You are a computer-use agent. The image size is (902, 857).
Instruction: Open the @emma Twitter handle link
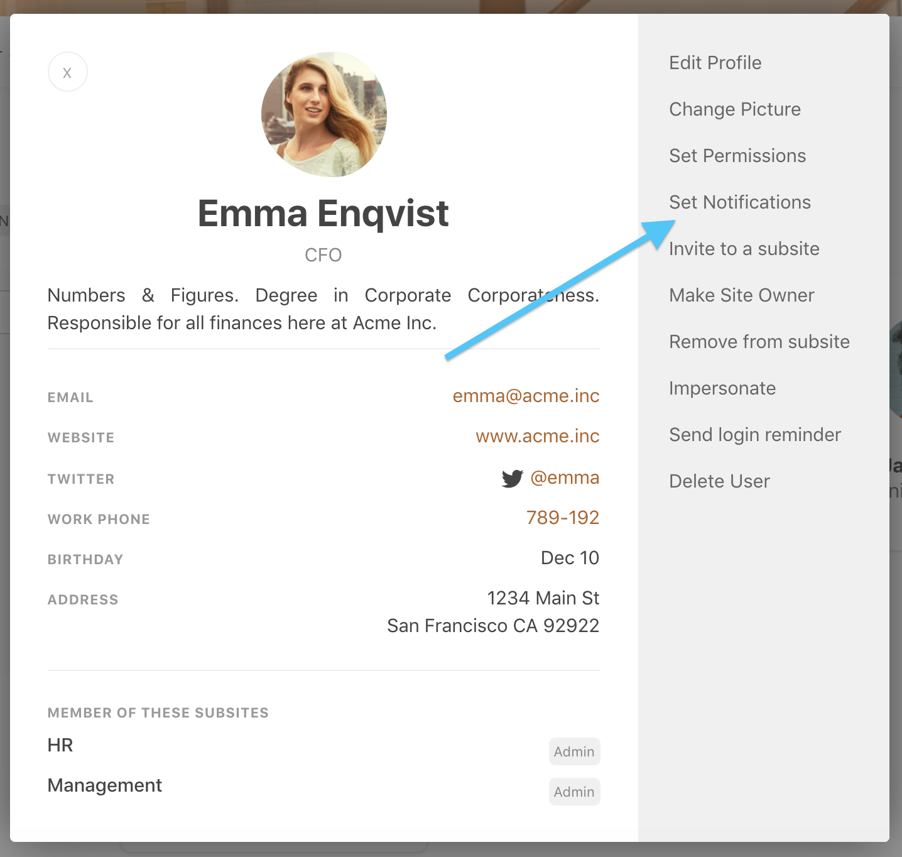click(x=565, y=478)
